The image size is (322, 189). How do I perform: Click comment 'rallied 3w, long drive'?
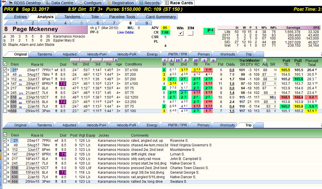tap(147, 181)
